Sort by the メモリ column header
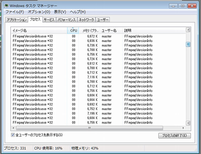 (x=89, y=31)
